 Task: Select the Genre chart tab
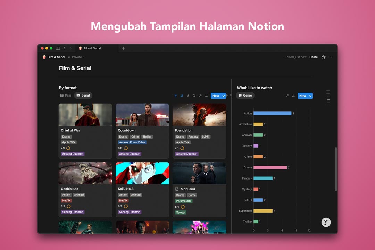245,95
